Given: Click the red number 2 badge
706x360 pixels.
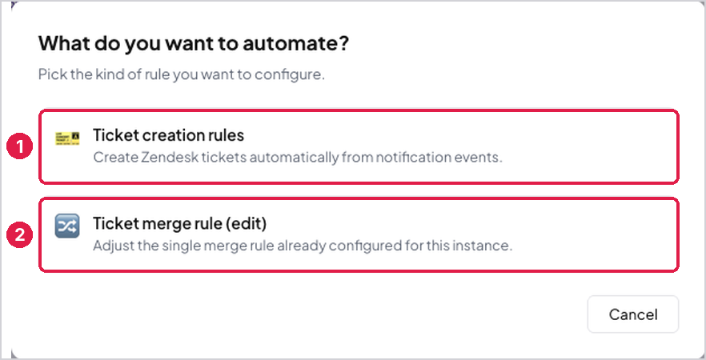Looking at the screenshot, I should 20,235.
